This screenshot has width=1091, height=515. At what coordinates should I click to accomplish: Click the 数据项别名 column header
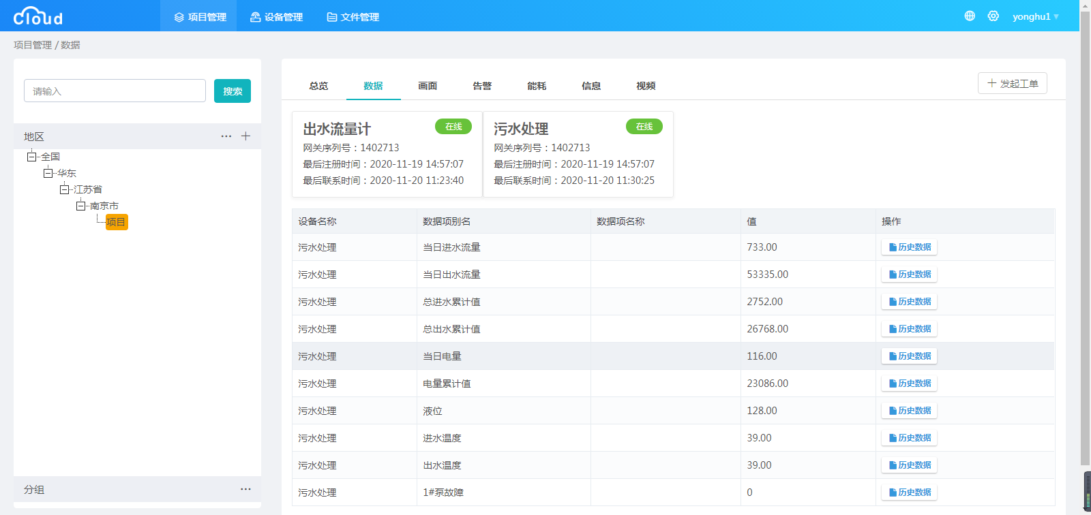[x=504, y=221]
